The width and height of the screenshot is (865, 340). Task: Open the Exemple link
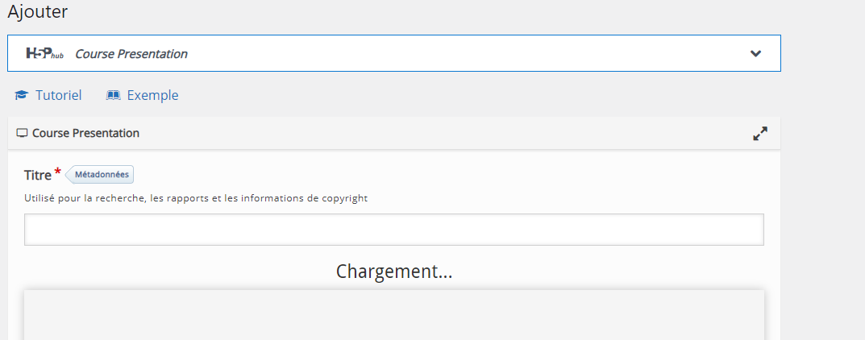click(153, 95)
